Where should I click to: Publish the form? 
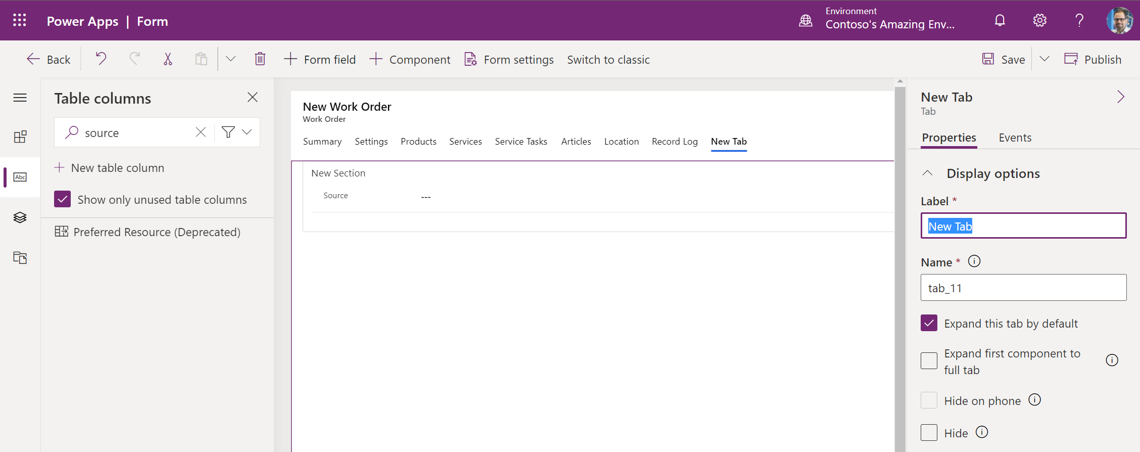(x=1092, y=60)
